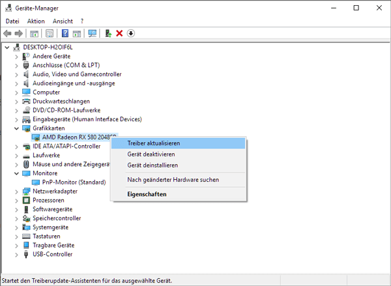Click the scan for hardware changes monitor icon

pyautogui.click(x=92, y=33)
